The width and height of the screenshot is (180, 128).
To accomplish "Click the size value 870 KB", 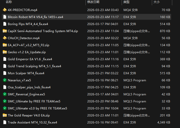I will point(165,31).
